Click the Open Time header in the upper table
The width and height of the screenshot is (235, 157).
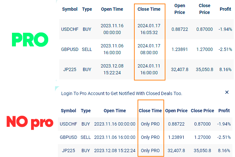point(112,9)
